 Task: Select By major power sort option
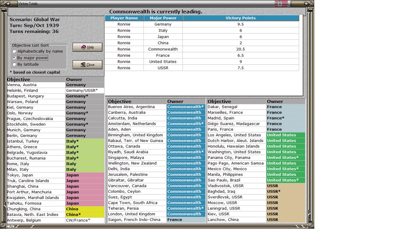[x=30, y=58]
